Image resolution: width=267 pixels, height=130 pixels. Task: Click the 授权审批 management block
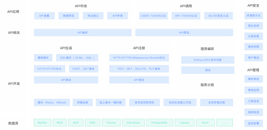(253, 79)
